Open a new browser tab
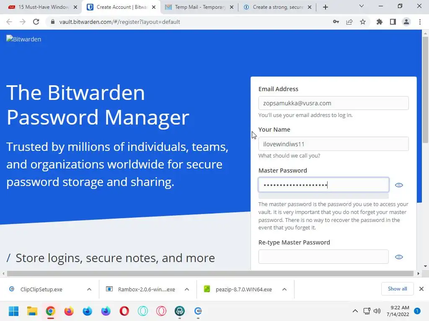Viewport: 429px width, 321px height. pyautogui.click(x=325, y=7)
